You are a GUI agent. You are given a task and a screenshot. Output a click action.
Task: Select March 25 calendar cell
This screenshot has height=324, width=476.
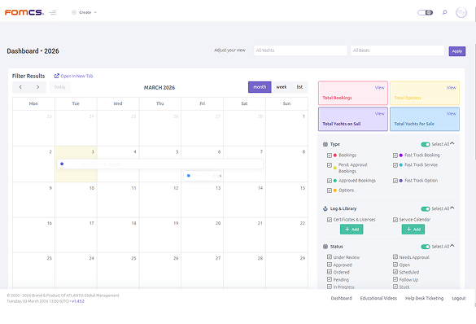118,270
